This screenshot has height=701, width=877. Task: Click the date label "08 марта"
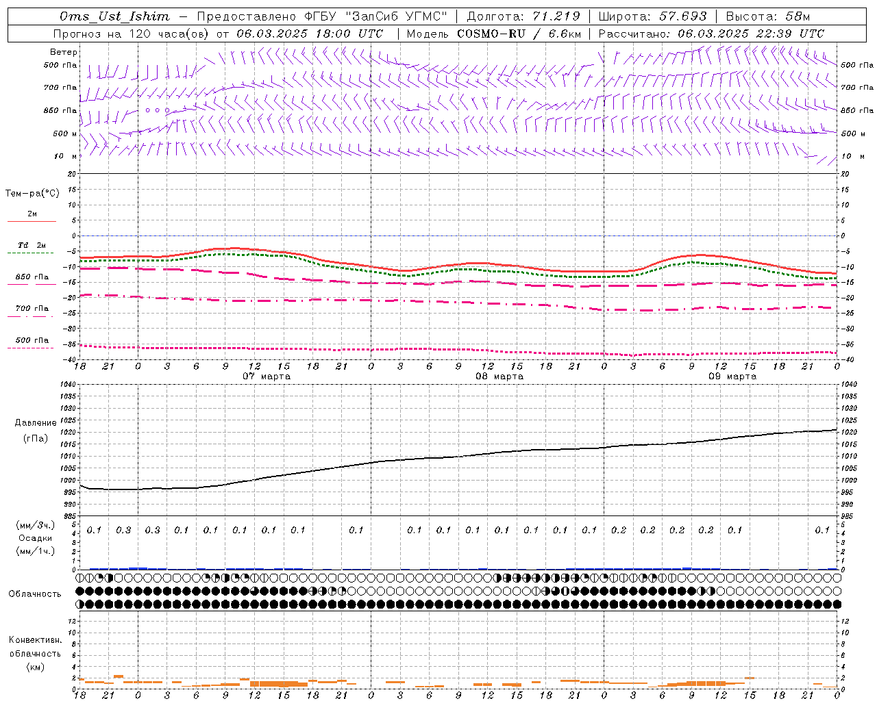click(500, 377)
